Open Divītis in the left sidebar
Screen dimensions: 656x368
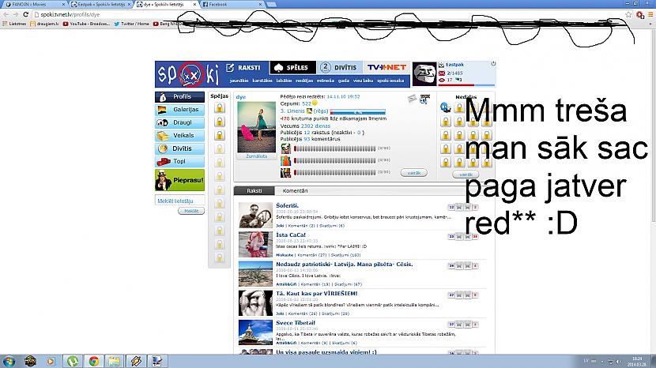point(179,148)
